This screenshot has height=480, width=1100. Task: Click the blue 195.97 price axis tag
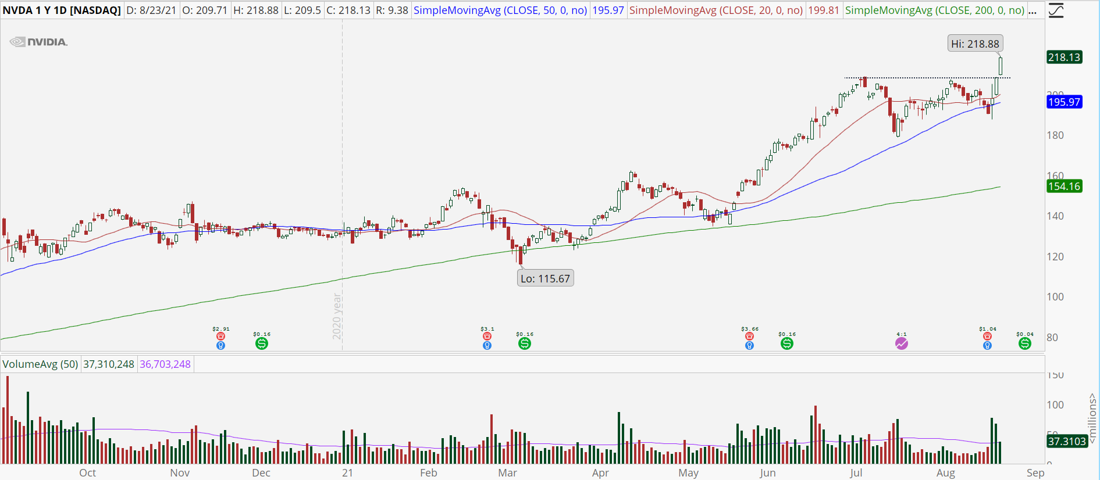(x=1064, y=102)
